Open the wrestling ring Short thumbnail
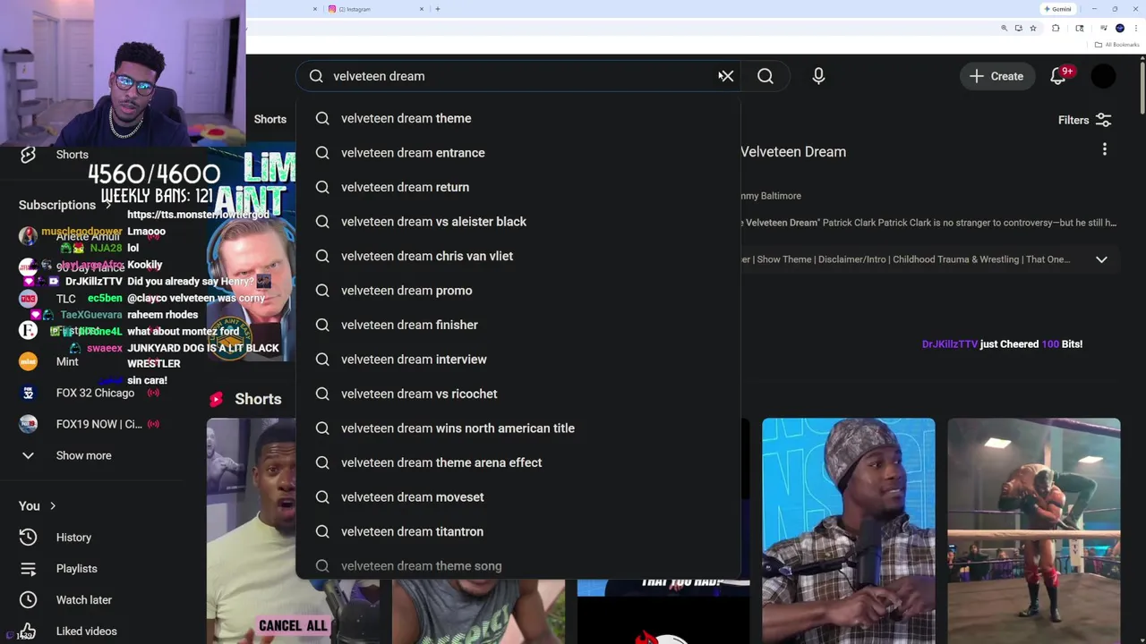 [x=1033, y=530]
